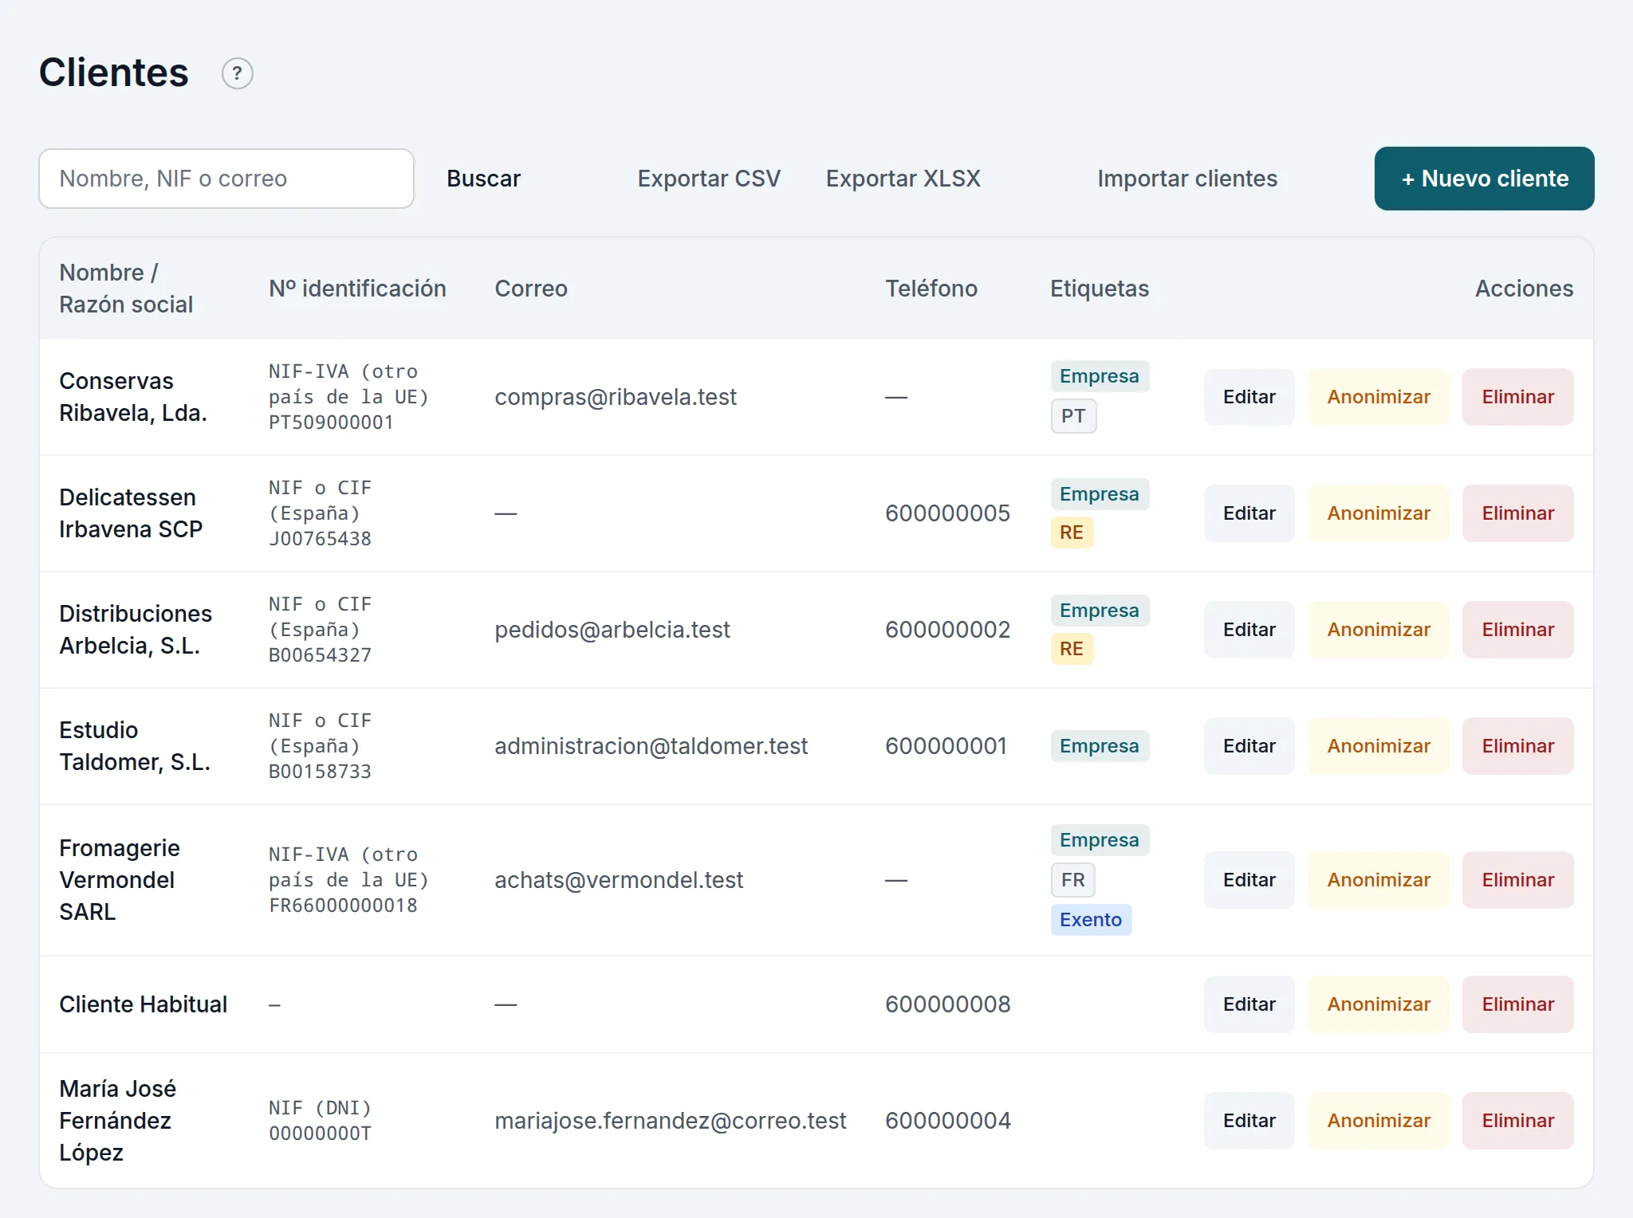Image resolution: width=1633 pixels, height=1218 pixels.
Task: Anonymize Fromagerie Vermondel SARL
Action: pos(1379,880)
